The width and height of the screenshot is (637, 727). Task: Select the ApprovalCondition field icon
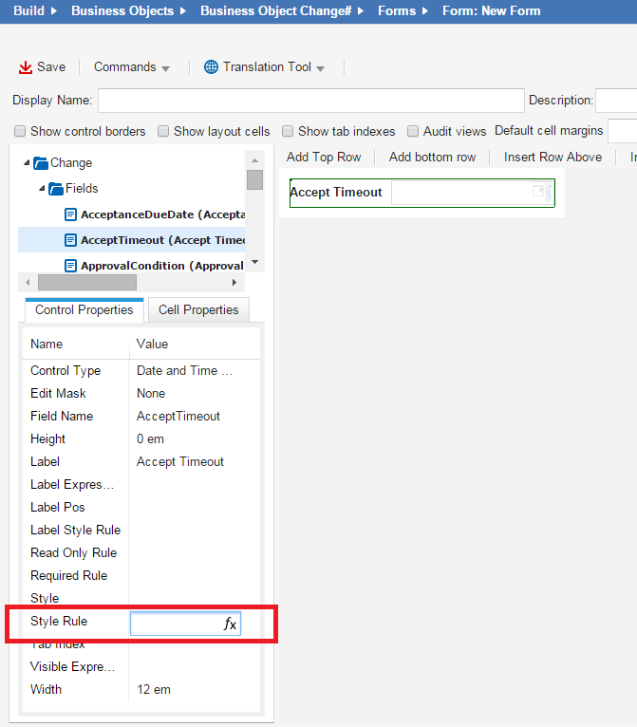[x=70, y=266]
